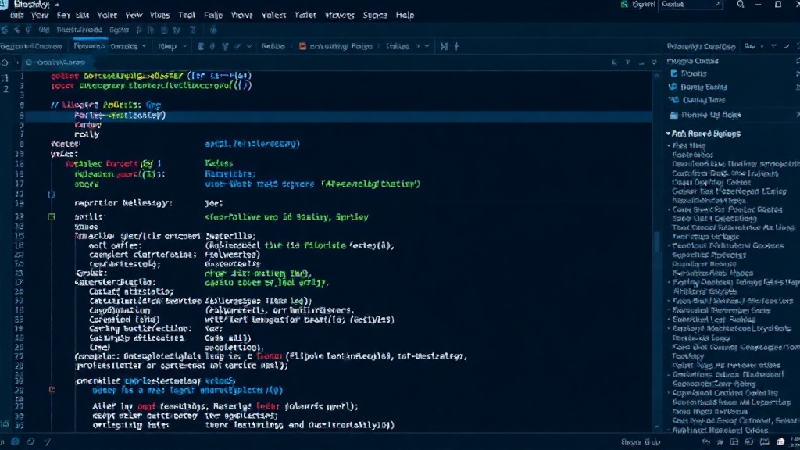Click the funnel filter icon in right panel header
Image resolution: width=800 pixels, height=450 pixels.
click(774, 46)
